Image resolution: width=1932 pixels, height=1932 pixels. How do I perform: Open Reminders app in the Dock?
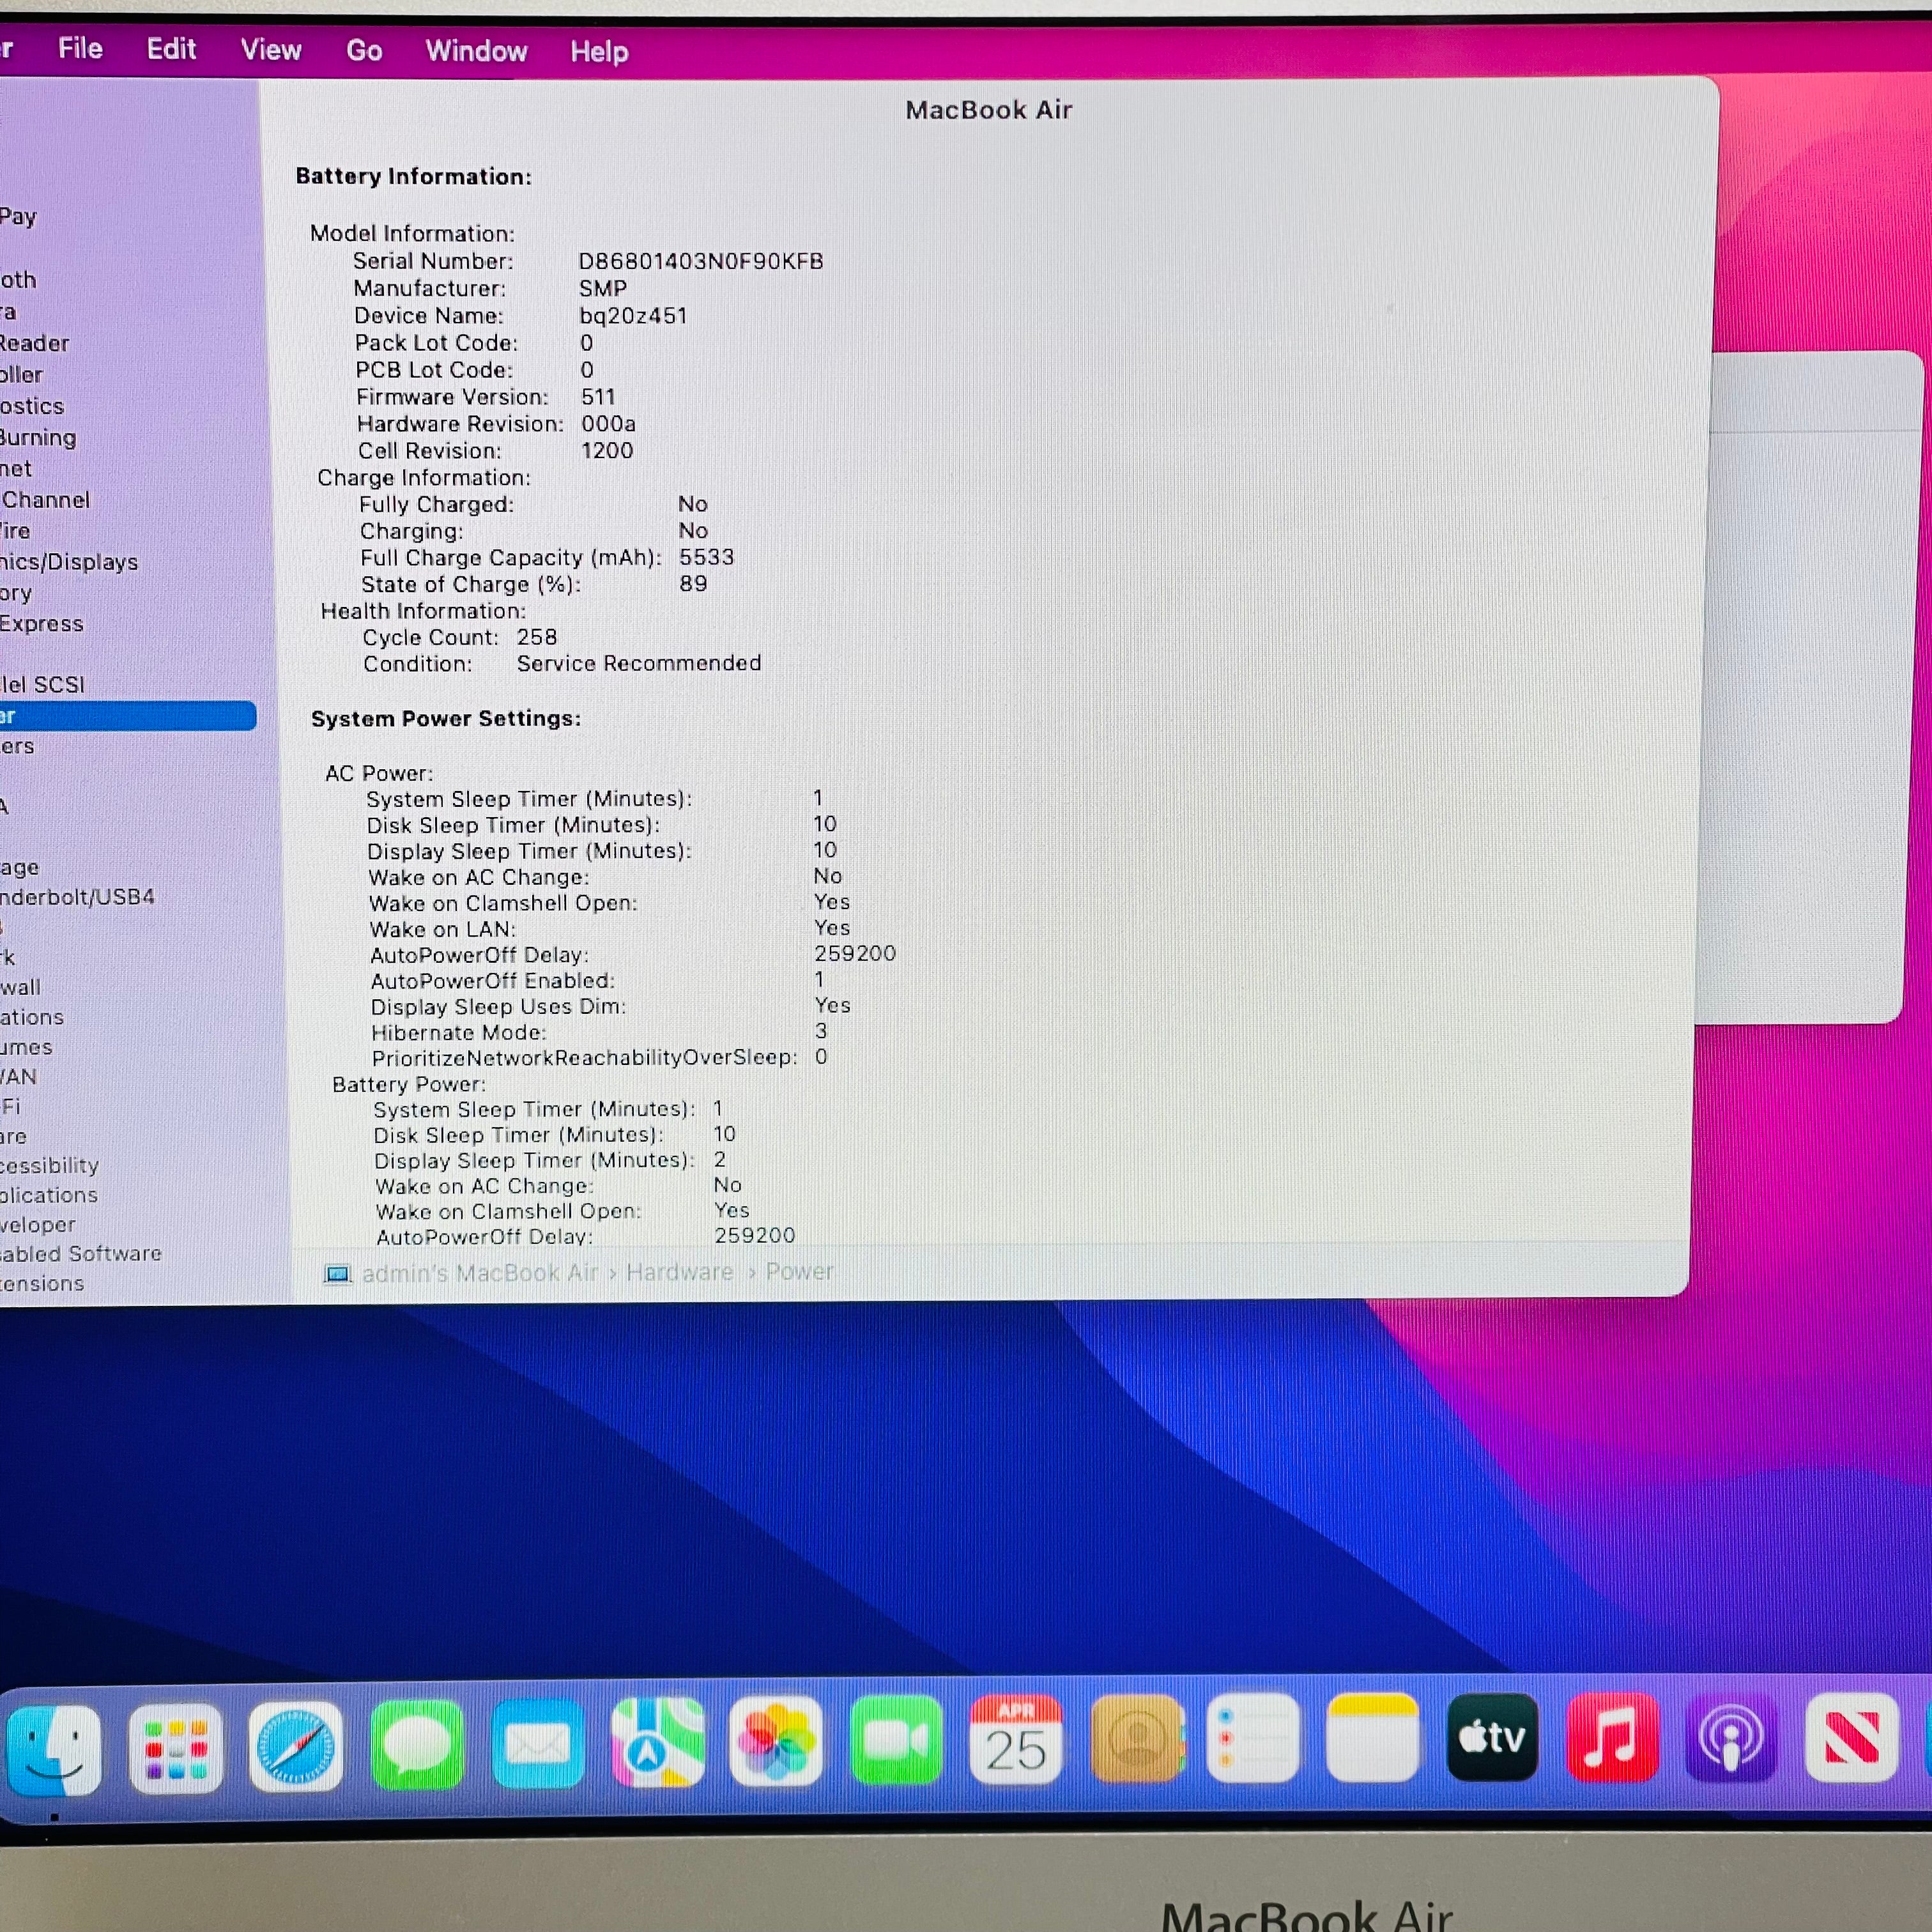click(1254, 1739)
